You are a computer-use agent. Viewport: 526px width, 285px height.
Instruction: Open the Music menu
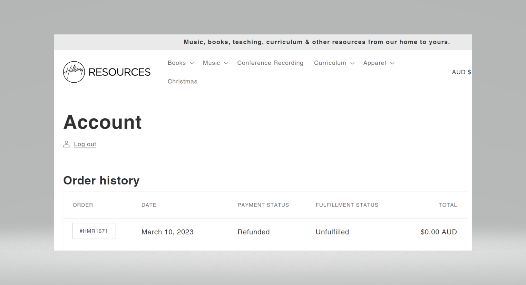coord(211,63)
